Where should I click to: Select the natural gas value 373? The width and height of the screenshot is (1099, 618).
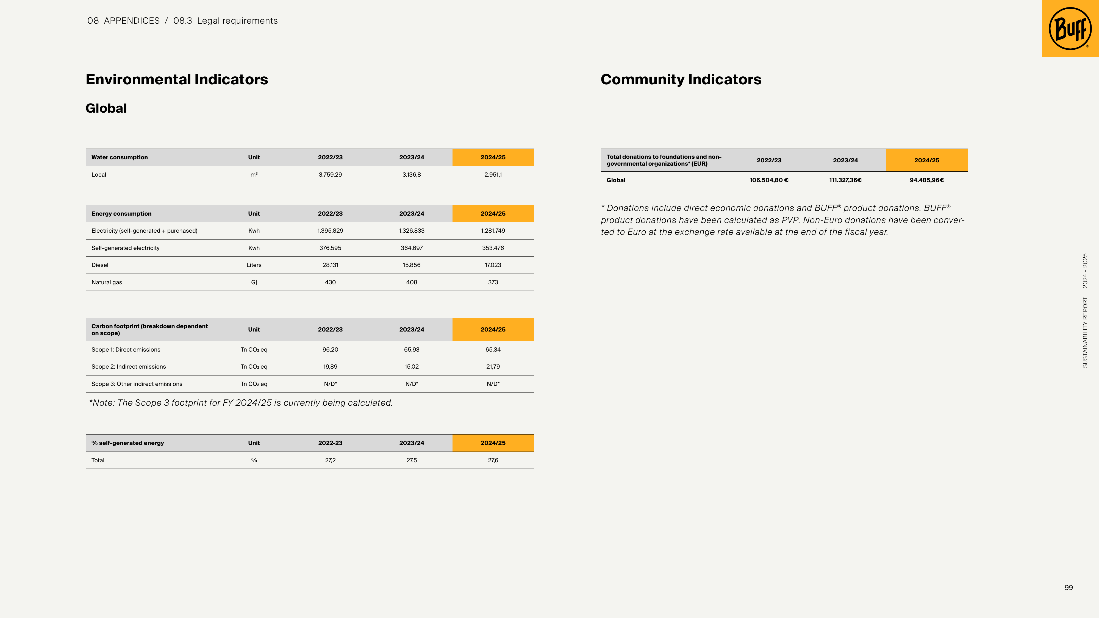click(x=493, y=282)
